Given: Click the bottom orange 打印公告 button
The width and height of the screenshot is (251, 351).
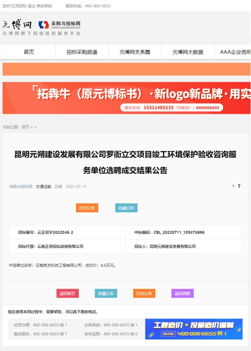Looking at the screenshot, I should point(144,294).
